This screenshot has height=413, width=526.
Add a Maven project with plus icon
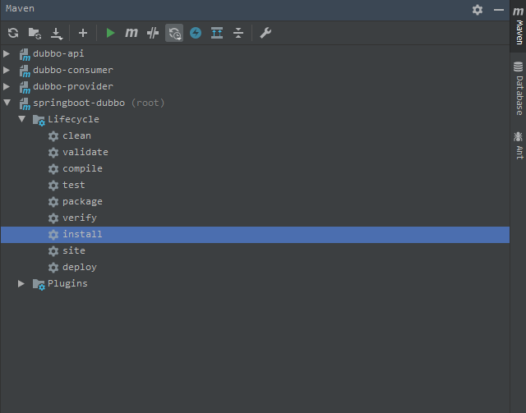(x=83, y=33)
